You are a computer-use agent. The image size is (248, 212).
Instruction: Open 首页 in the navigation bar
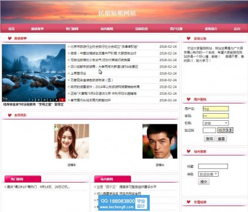pyautogui.click(x=12, y=29)
